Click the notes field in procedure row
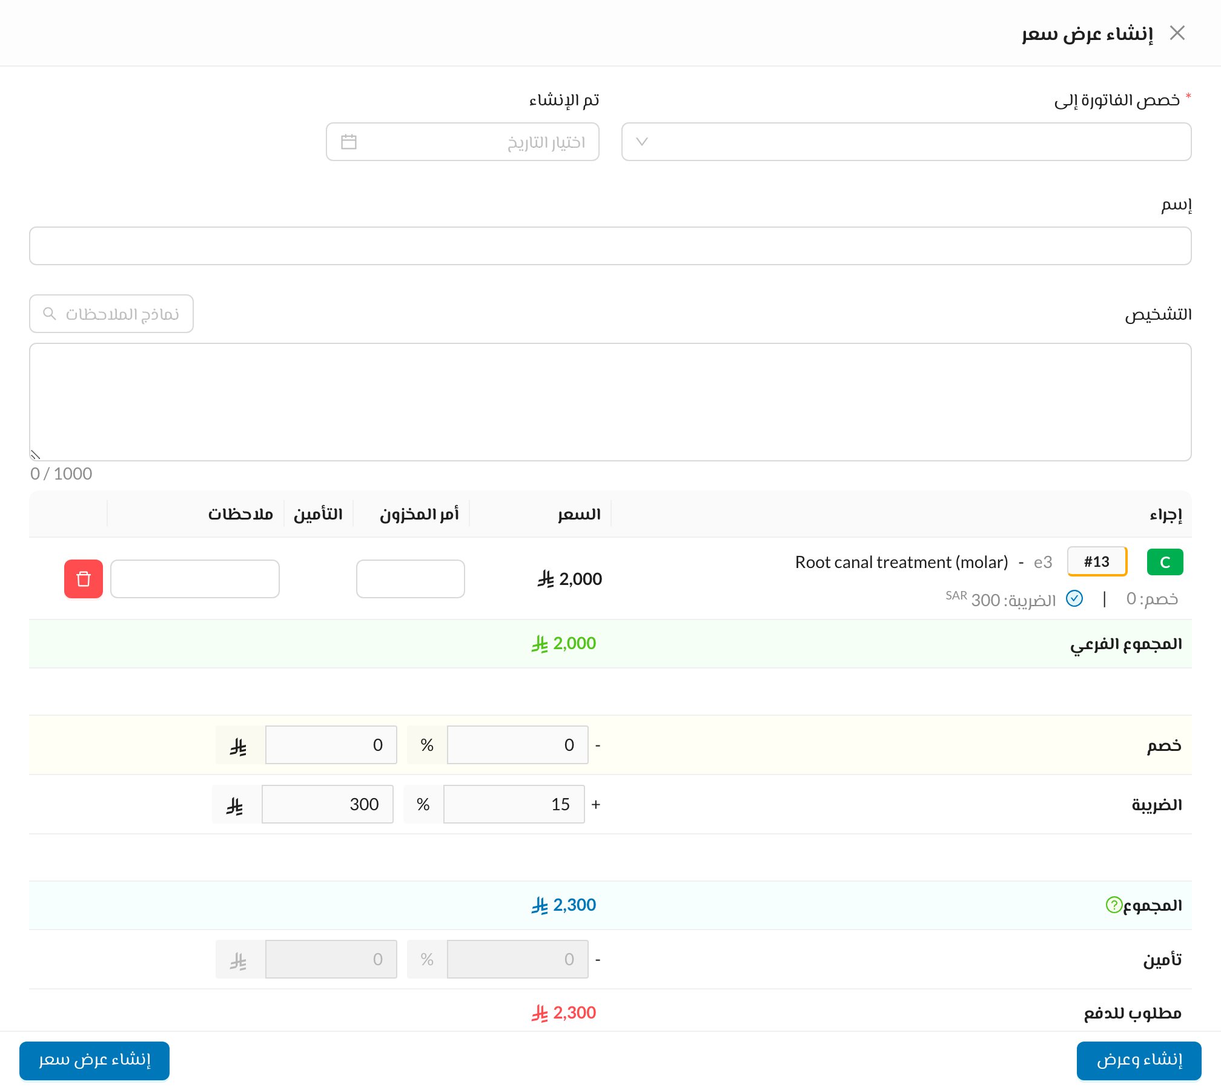The image size is (1221, 1090). click(195, 579)
